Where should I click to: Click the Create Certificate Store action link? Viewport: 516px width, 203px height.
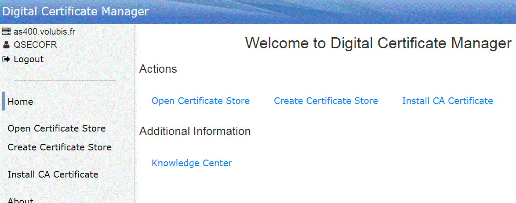(326, 101)
